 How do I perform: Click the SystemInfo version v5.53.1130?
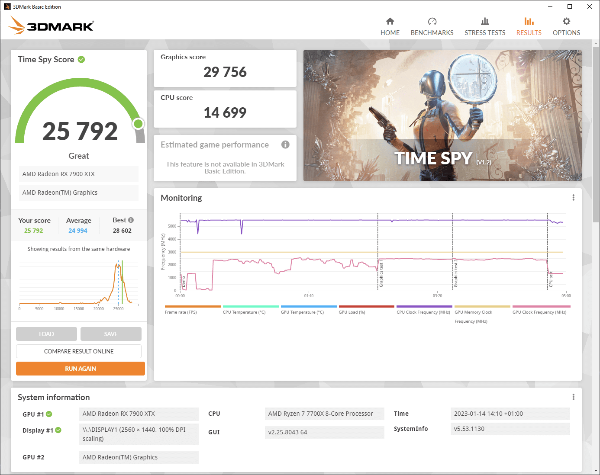510,429
